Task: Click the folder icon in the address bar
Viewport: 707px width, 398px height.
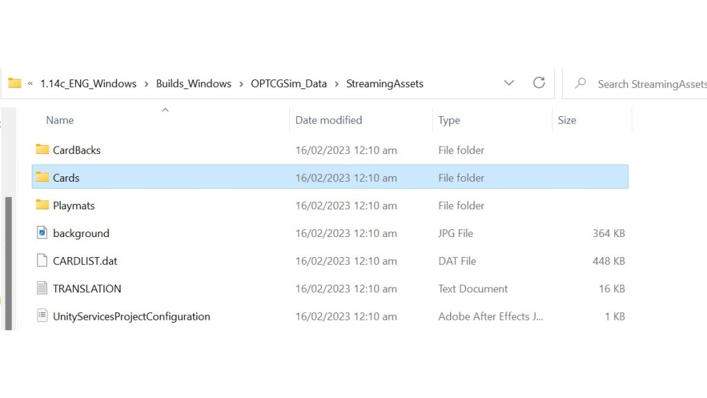Action: tap(14, 82)
